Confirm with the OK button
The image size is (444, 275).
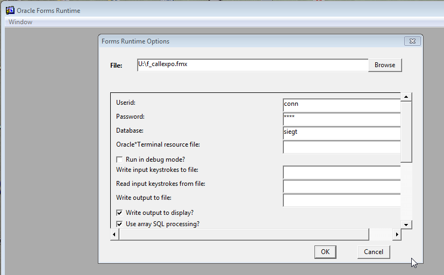[x=325, y=252]
